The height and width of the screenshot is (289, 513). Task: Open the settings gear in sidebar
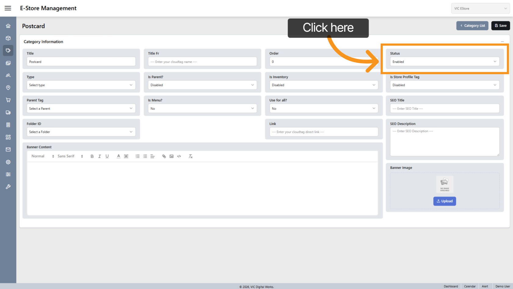coord(8,162)
